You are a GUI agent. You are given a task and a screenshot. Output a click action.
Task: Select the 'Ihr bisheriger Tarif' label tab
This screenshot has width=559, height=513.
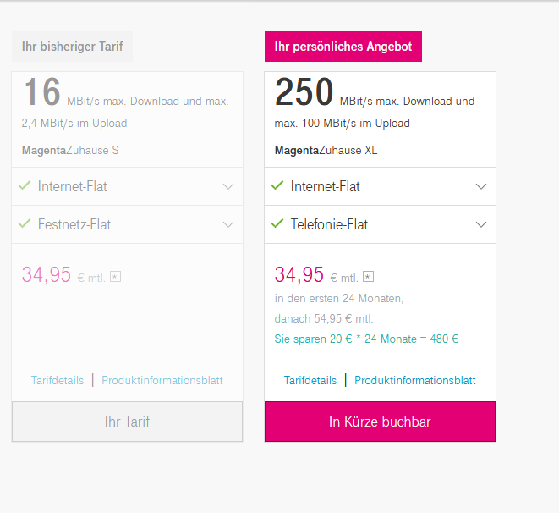72,47
